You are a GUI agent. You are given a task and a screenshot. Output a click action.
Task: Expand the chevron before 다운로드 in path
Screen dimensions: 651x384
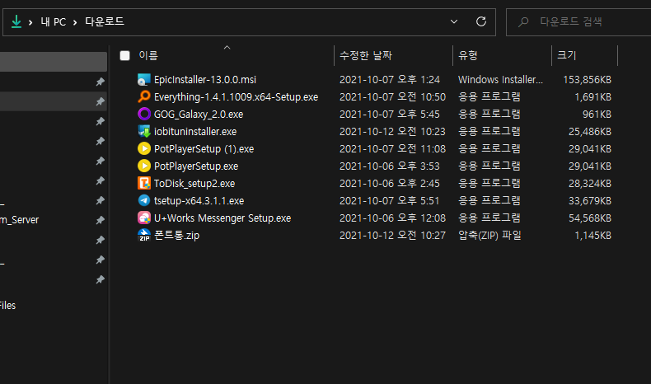click(75, 22)
